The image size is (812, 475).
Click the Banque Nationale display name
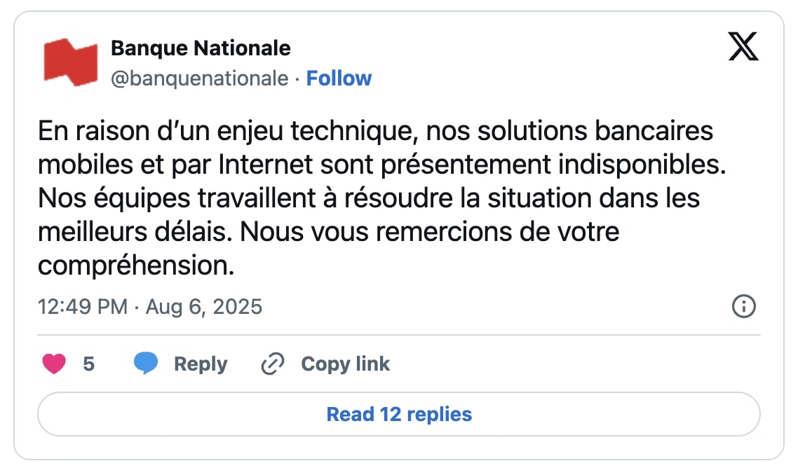tap(200, 48)
